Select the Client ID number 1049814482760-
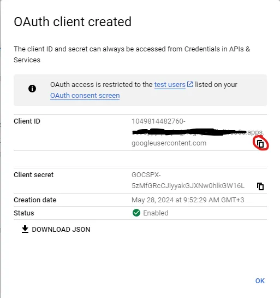280x298 pixels. pyautogui.click(x=159, y=121)
